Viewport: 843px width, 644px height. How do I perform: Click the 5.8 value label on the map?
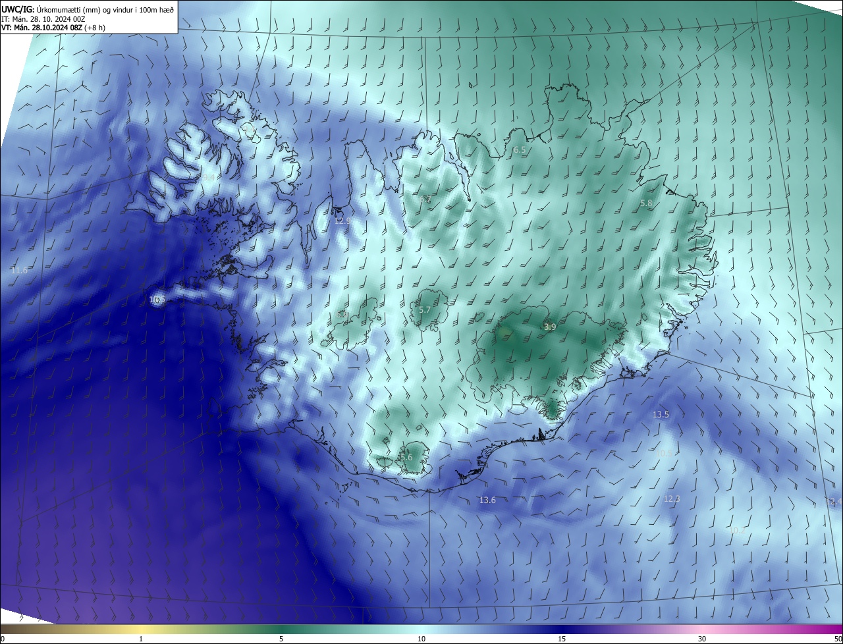pos(645,203)
